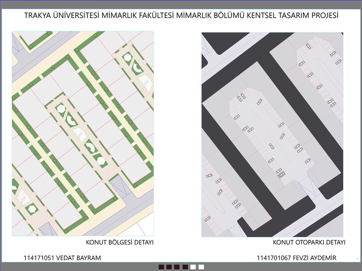
Task: Open the gray parking lot plan
Action: 273,134
